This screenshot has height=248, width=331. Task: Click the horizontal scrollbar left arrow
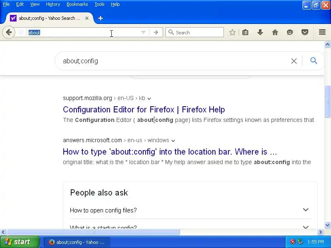(3, 232)
